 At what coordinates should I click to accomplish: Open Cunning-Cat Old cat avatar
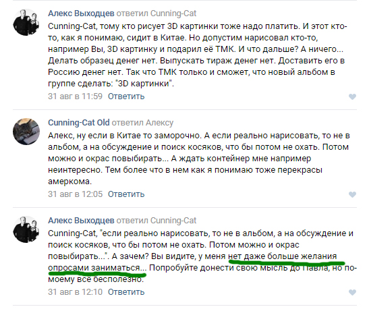coord(26,132)
